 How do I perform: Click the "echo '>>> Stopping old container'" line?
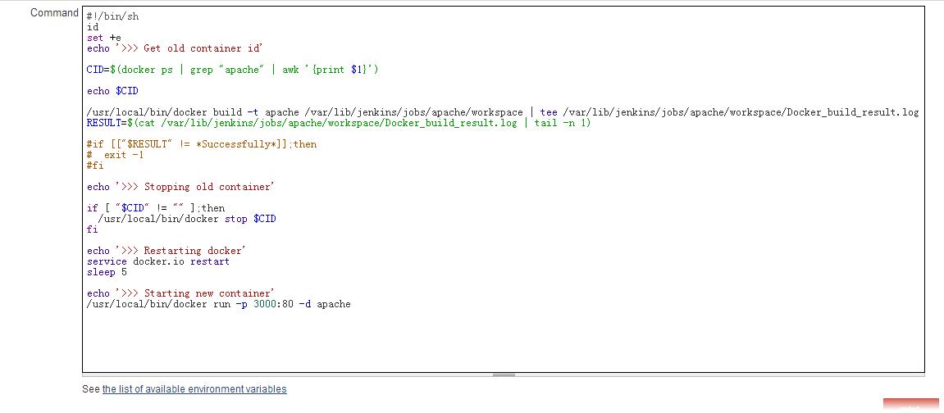(180, 187)
